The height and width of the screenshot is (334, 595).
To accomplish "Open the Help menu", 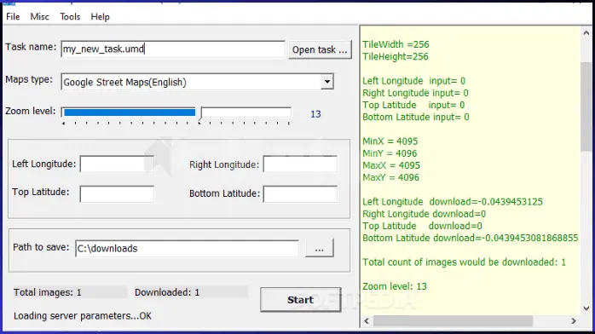I will click(x=101, y=17).
